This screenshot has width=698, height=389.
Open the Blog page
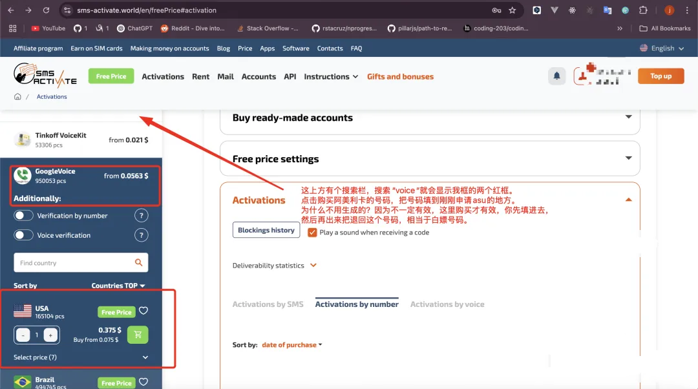pos(224,48)
